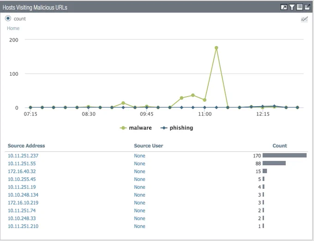Click the list view icon in header
314x241 pixels.
300,7
